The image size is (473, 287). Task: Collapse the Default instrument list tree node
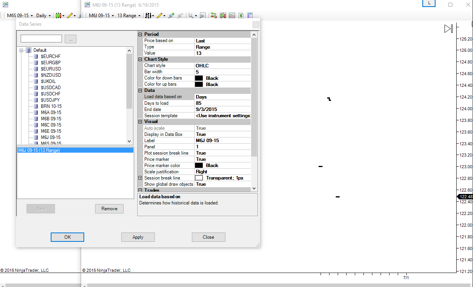click(x=20, y=50)
